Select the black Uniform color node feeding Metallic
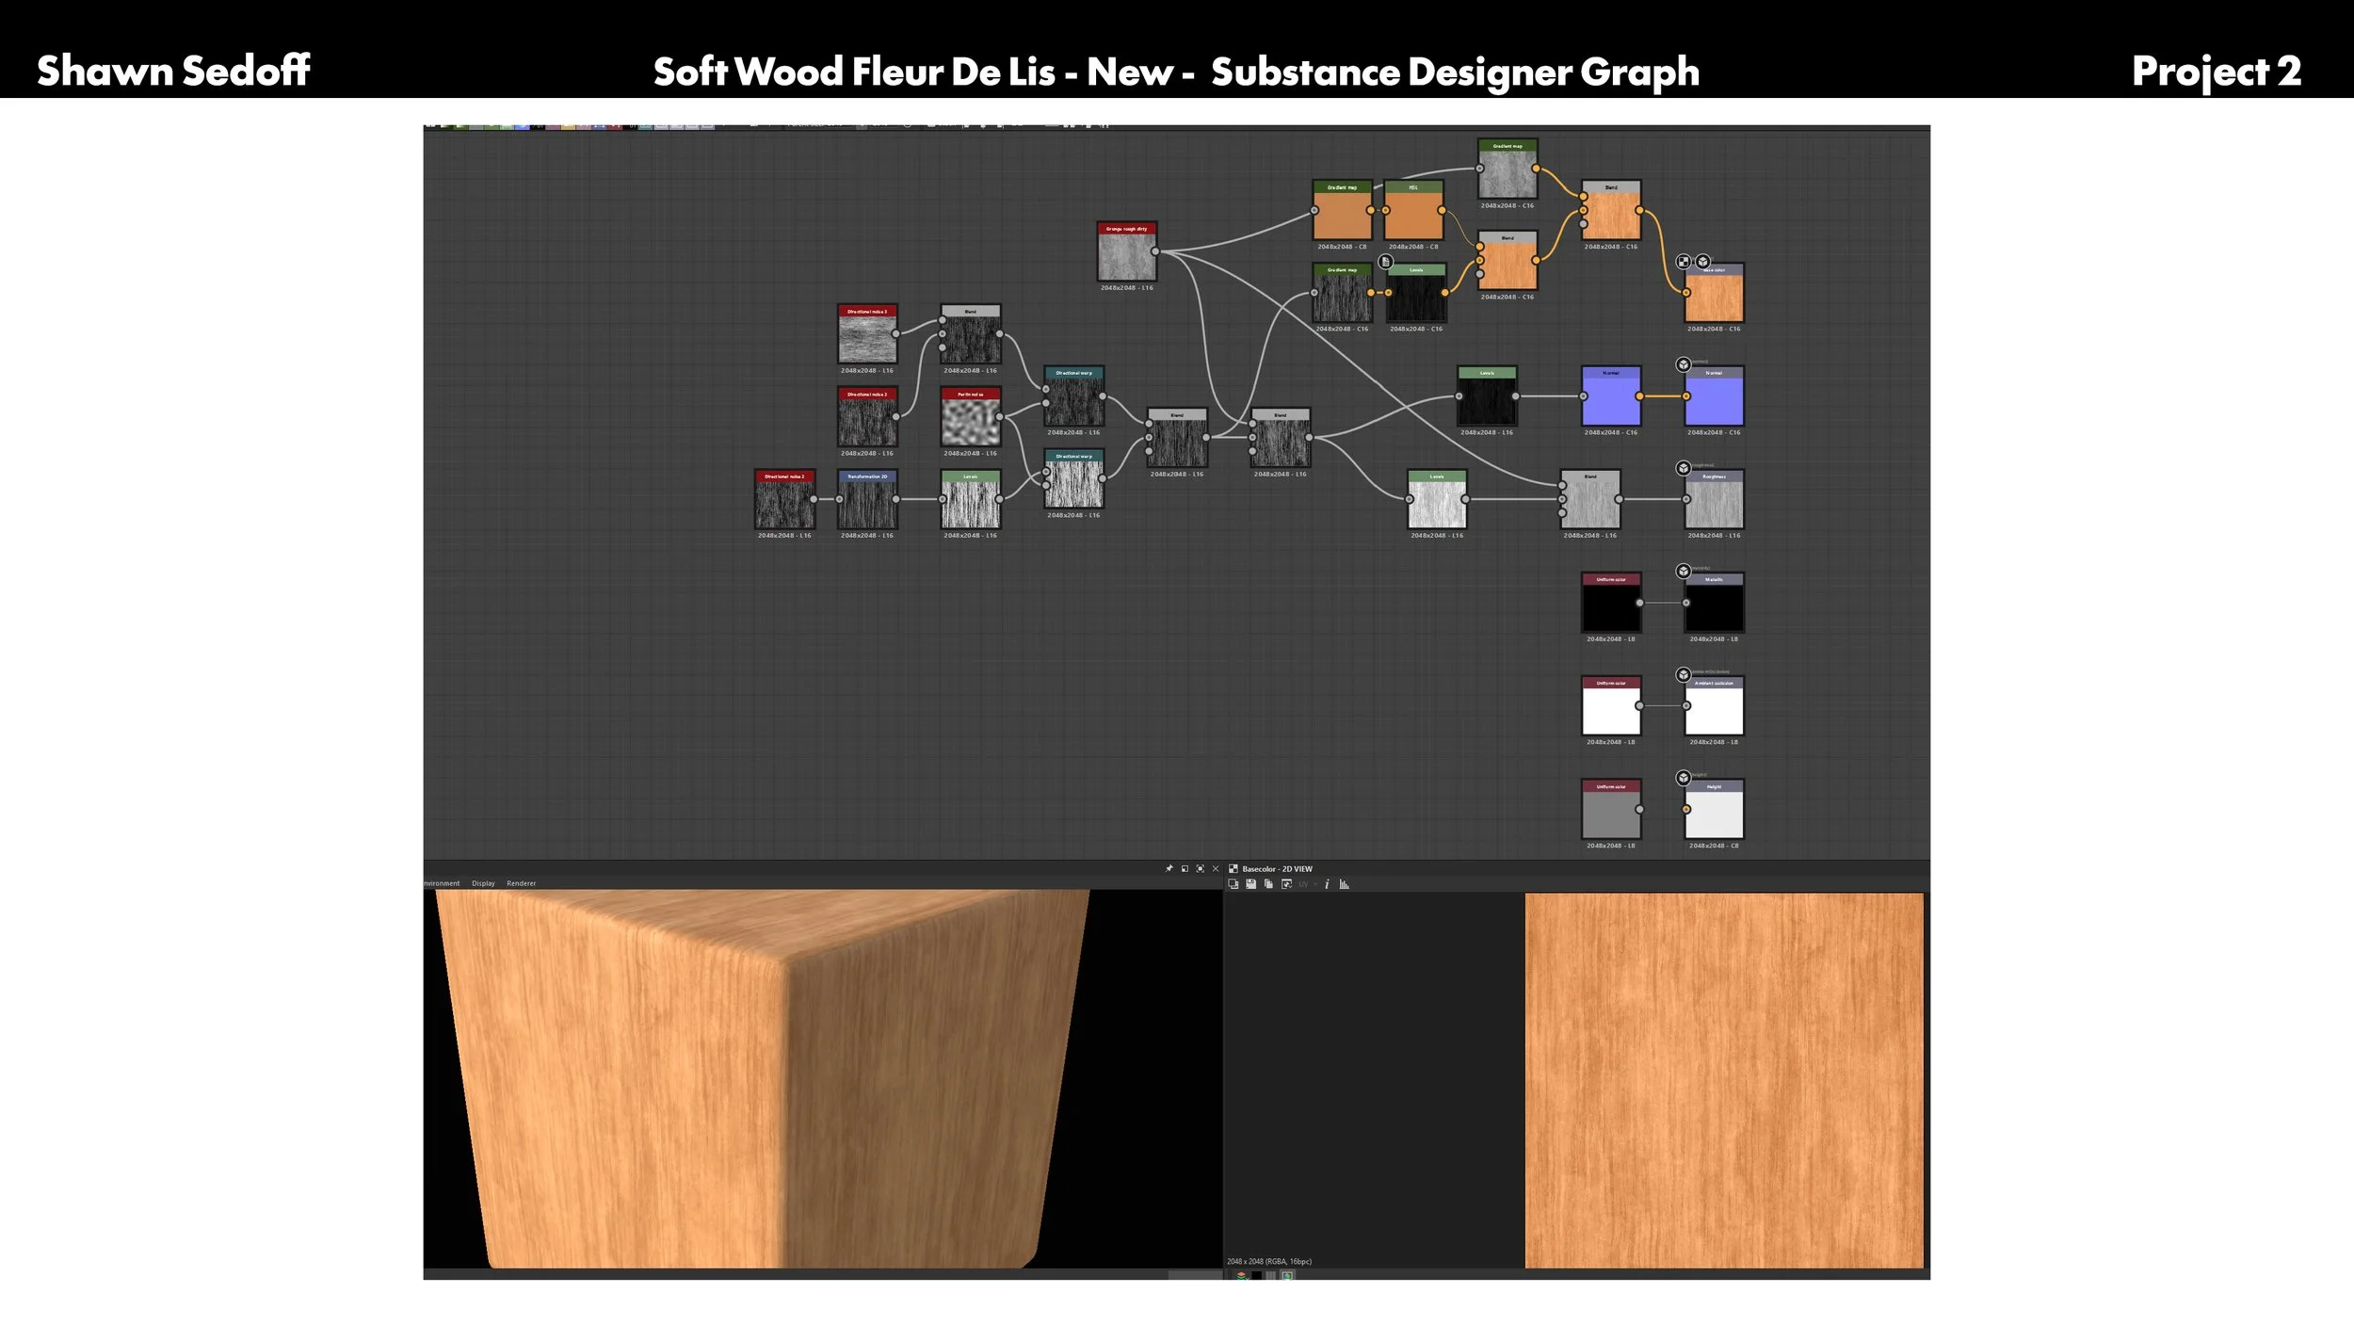 (1611, 603)
